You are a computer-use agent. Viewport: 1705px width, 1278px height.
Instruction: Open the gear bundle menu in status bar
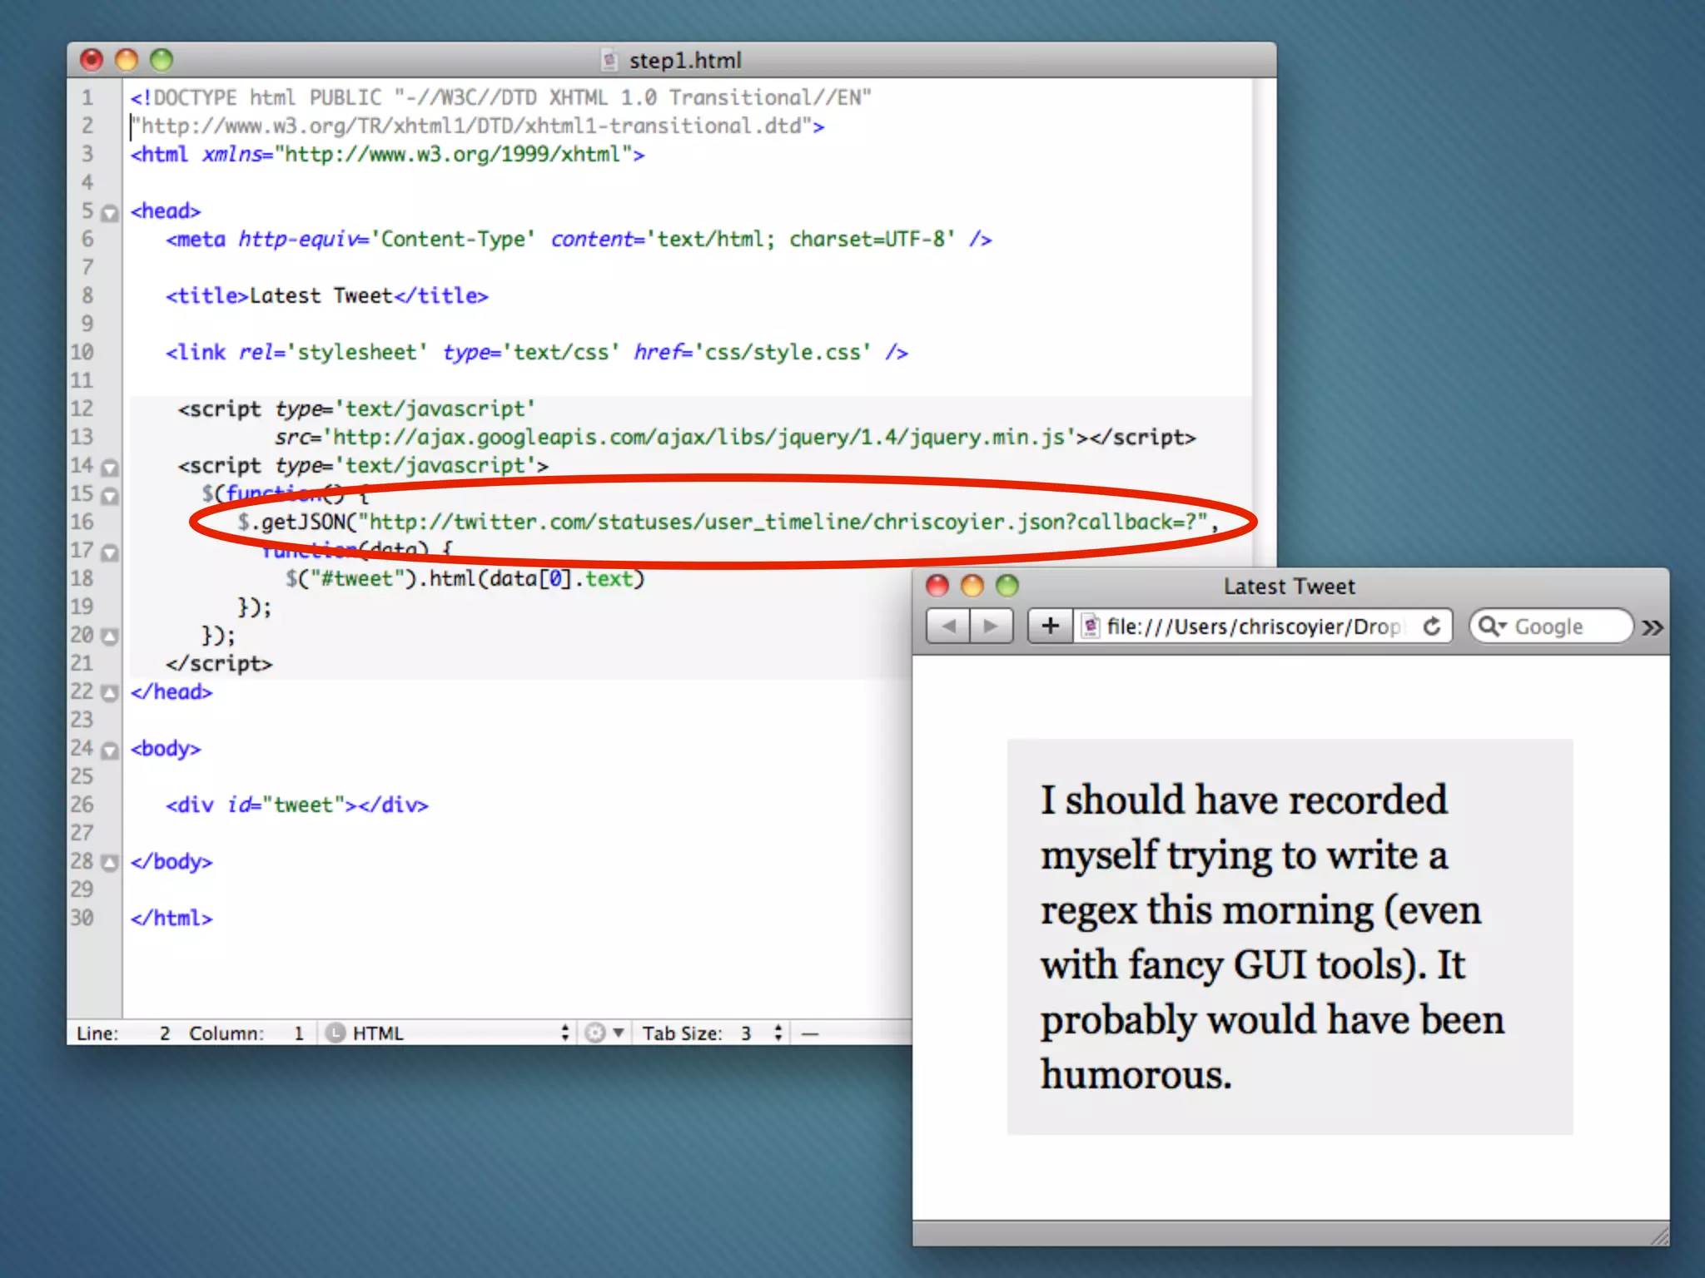coord(603,1033)
